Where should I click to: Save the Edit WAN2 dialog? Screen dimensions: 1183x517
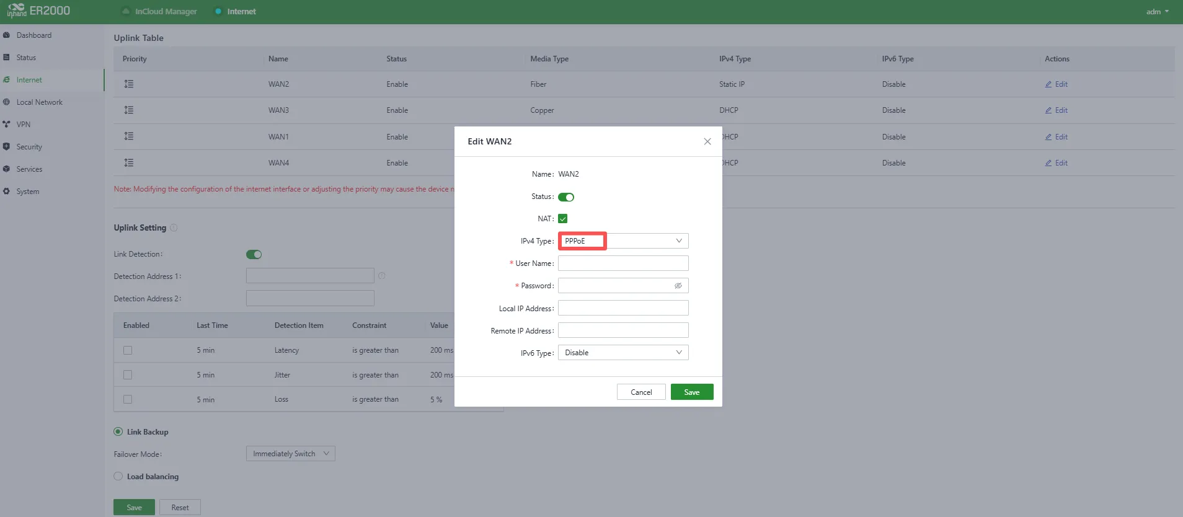tap(692, 392)
